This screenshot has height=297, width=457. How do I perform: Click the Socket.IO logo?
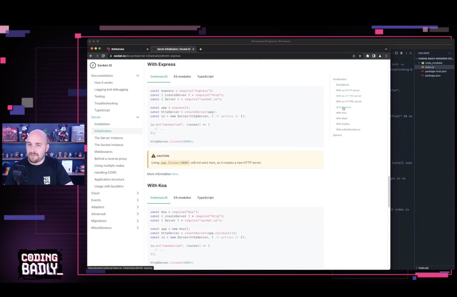pyautogui.click(x=101, y=65)
